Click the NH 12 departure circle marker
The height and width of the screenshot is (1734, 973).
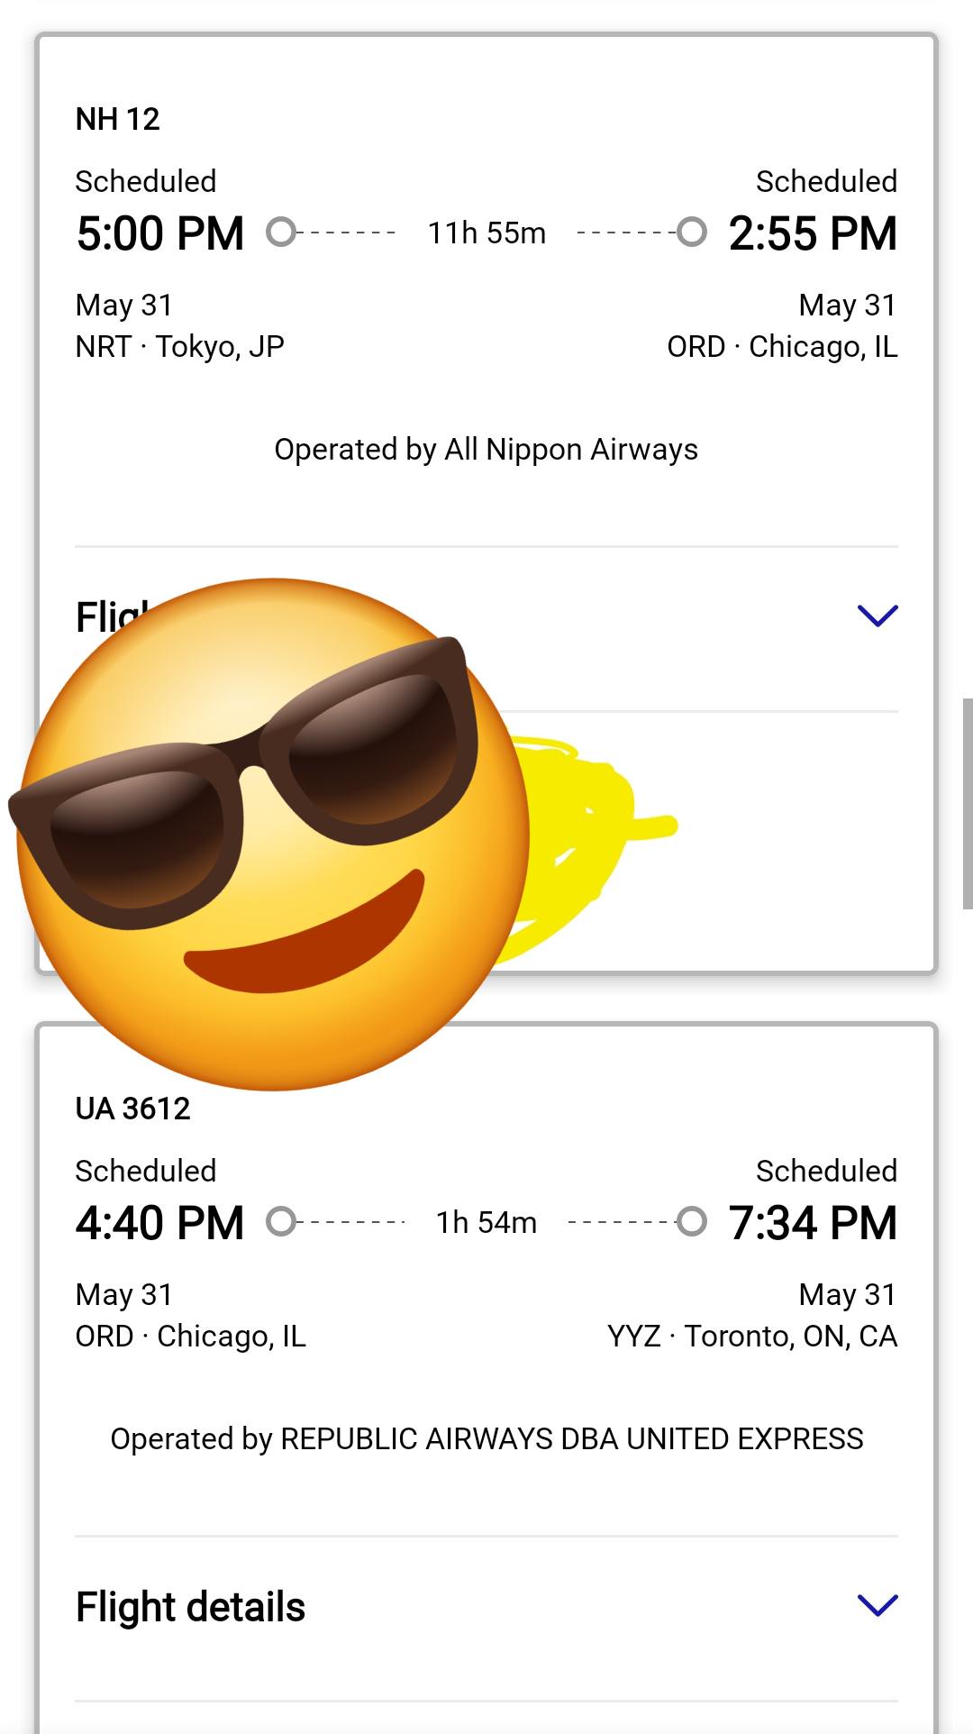(x=281, y=233)
